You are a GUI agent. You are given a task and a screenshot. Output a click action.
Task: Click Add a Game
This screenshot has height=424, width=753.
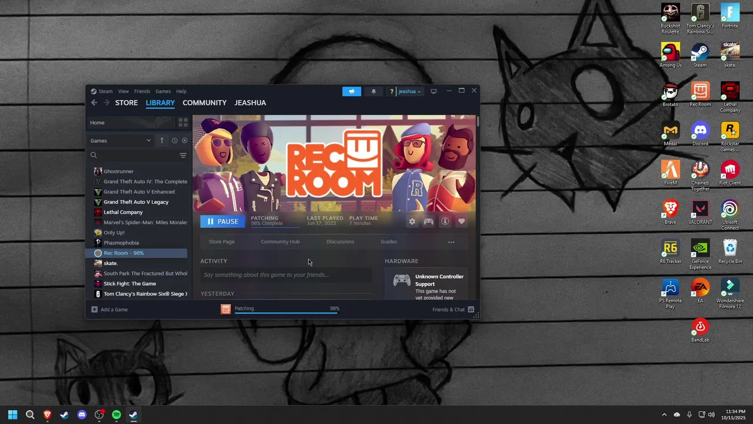[109, 310]
